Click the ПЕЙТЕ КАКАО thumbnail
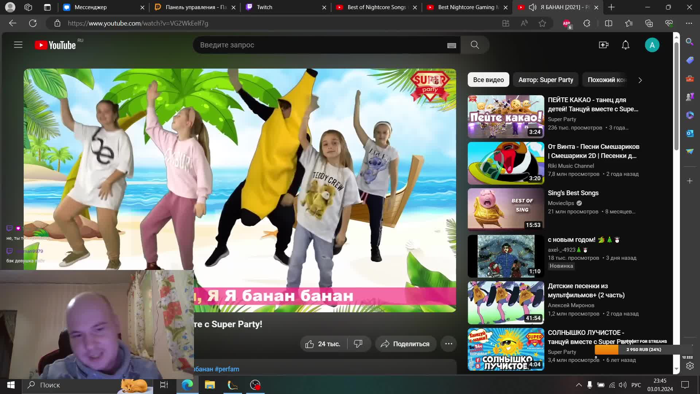700x394 pixels. pos(506,116)
